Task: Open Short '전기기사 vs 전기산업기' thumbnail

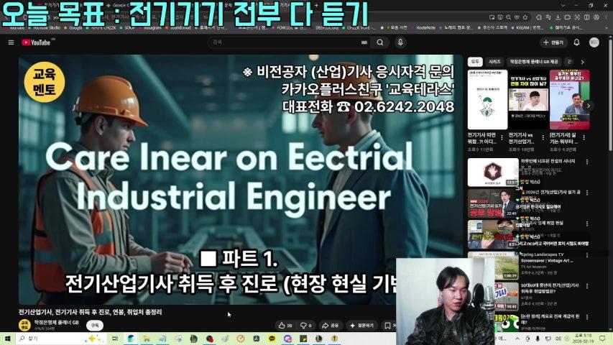Action: point(528,100)
